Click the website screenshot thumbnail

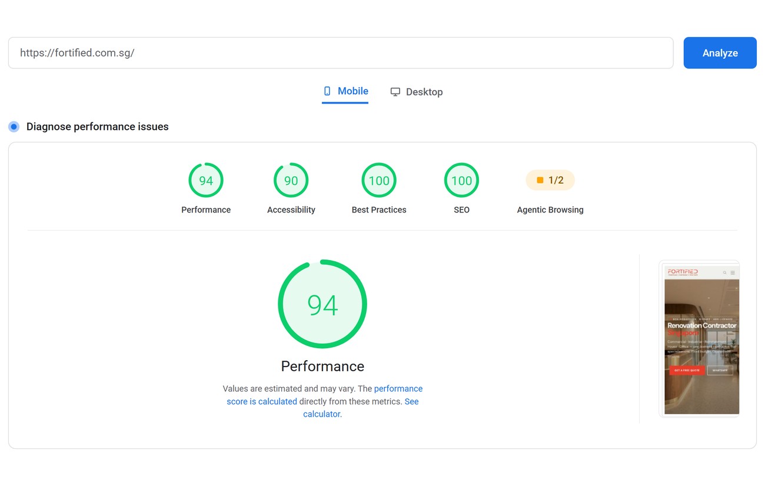[x=700, y=339]
